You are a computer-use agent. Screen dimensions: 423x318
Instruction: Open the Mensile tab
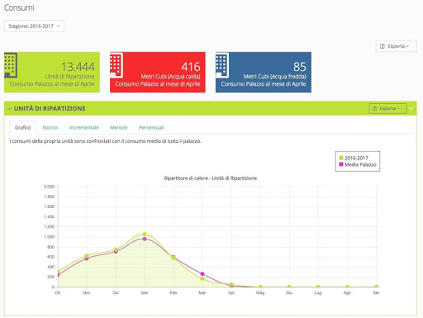pyautogui.click(x=119, y=127)
